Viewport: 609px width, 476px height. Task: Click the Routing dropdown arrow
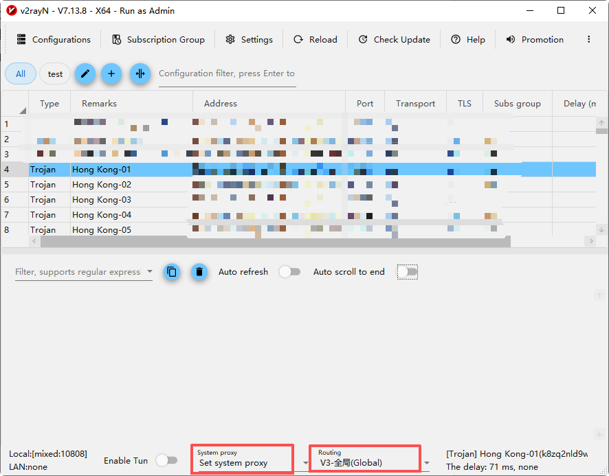(427, 463)
